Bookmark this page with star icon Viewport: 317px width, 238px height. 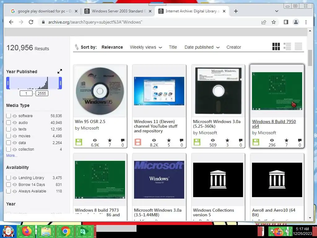(x=274, y=22)
